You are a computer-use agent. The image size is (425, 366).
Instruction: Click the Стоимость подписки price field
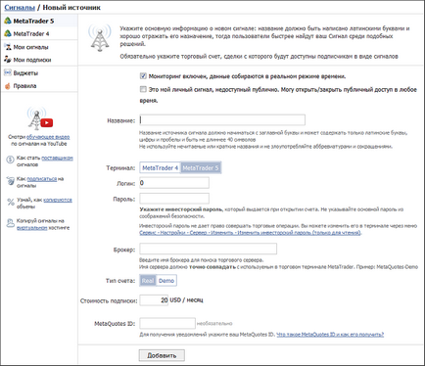154,300
